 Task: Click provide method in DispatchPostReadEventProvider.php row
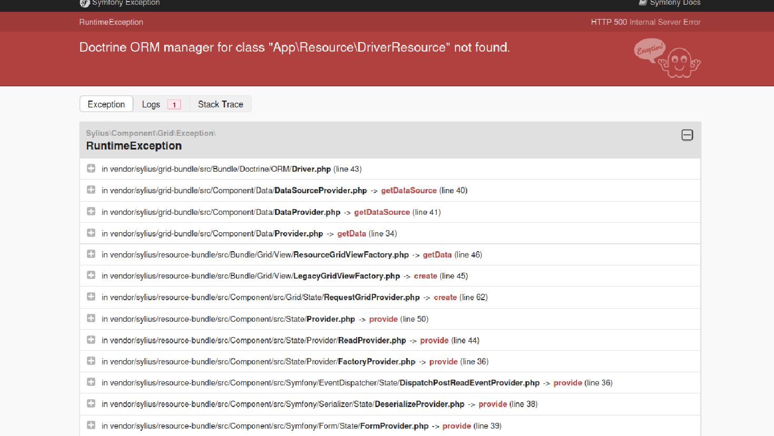click(x=568, y=383)
